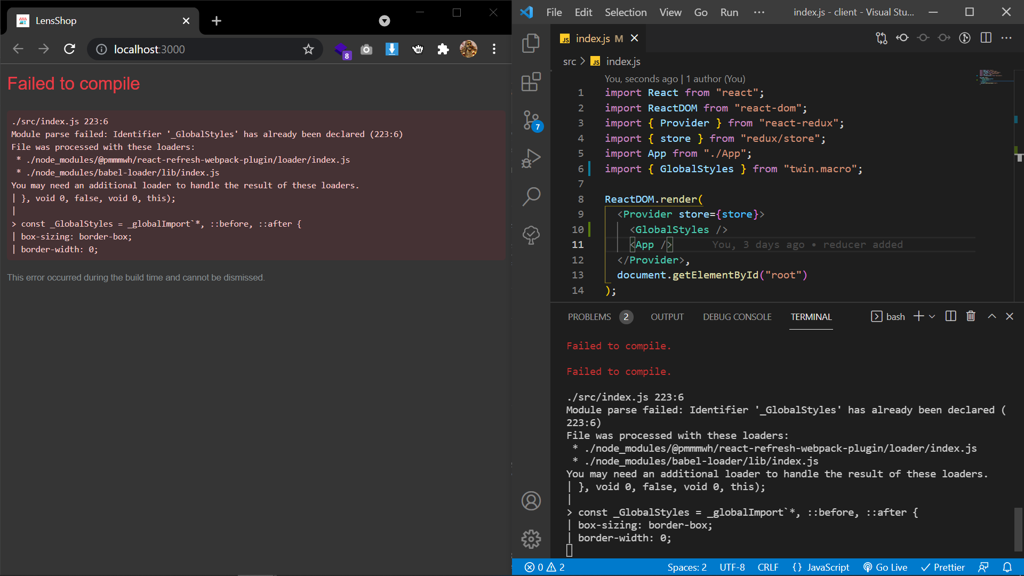Open the Run menu

click(x=729, y=12)
